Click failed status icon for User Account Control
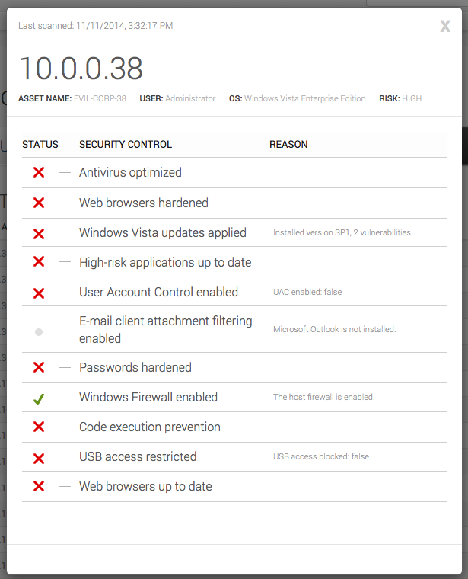Screen dimensions: 468x579 (x=39, y=293)
